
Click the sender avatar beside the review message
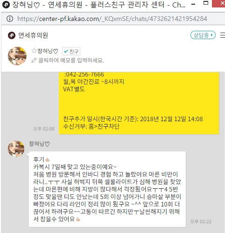(16, 149)
